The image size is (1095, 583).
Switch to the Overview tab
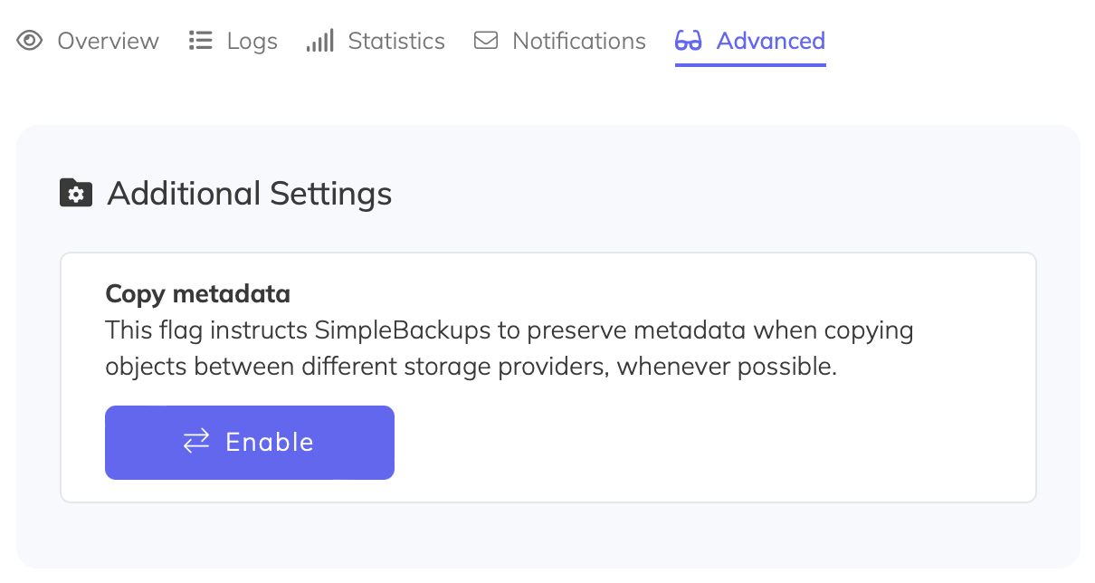coord(108,40)
